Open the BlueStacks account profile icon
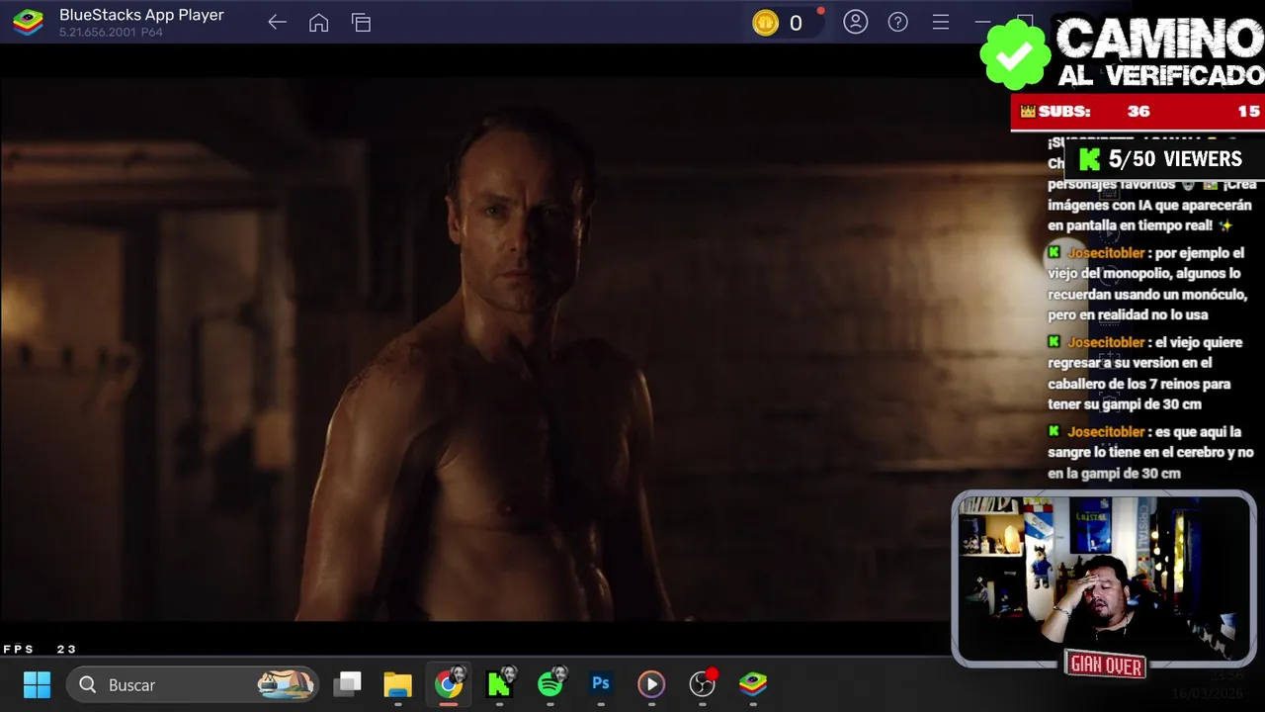This screenshot has height=712, width=1265. click(x=855, y=22)
